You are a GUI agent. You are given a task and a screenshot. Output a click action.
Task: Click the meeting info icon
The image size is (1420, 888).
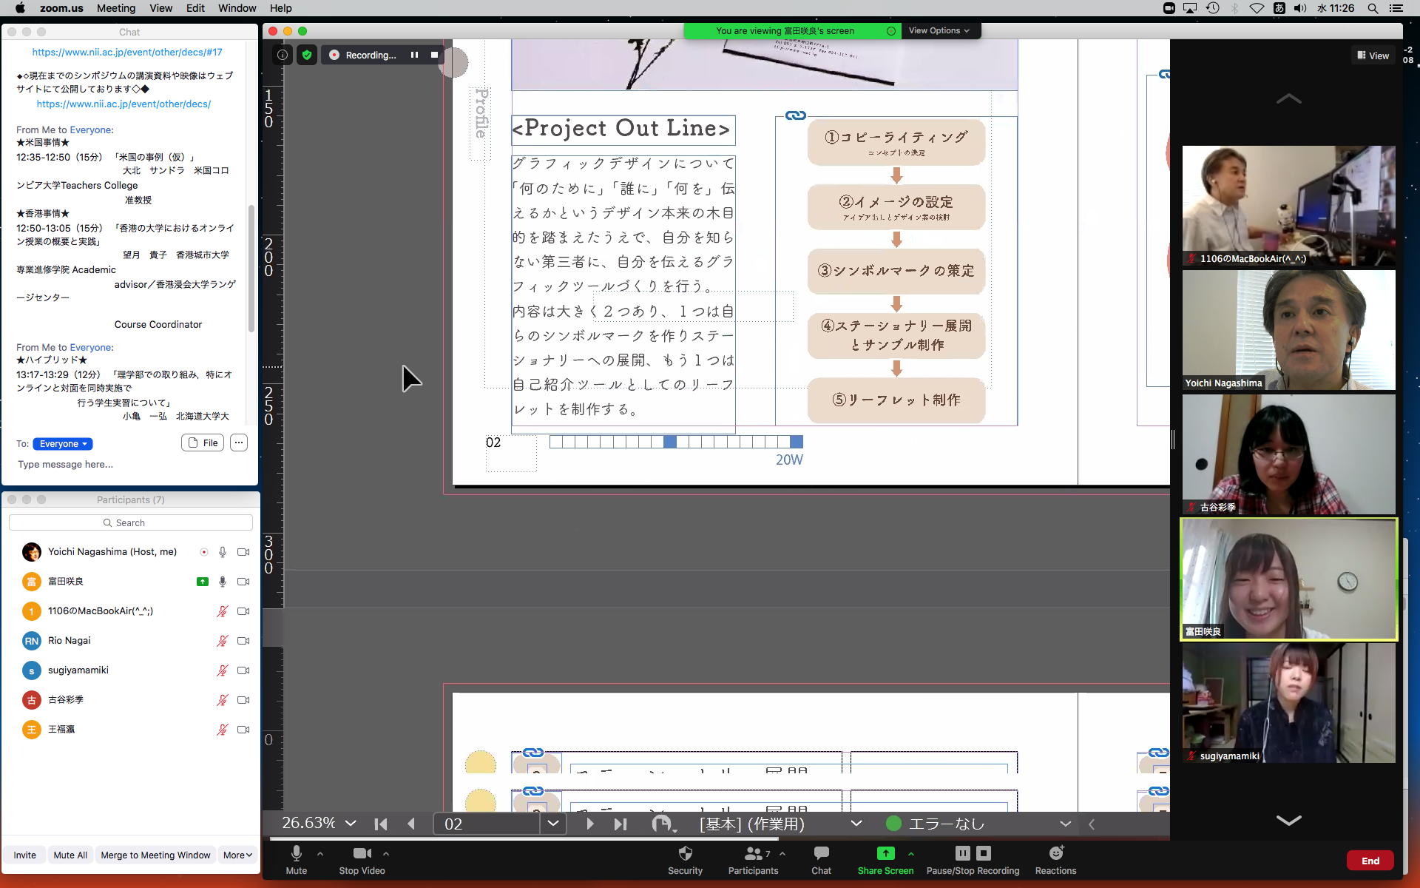[x=283, y=55]
